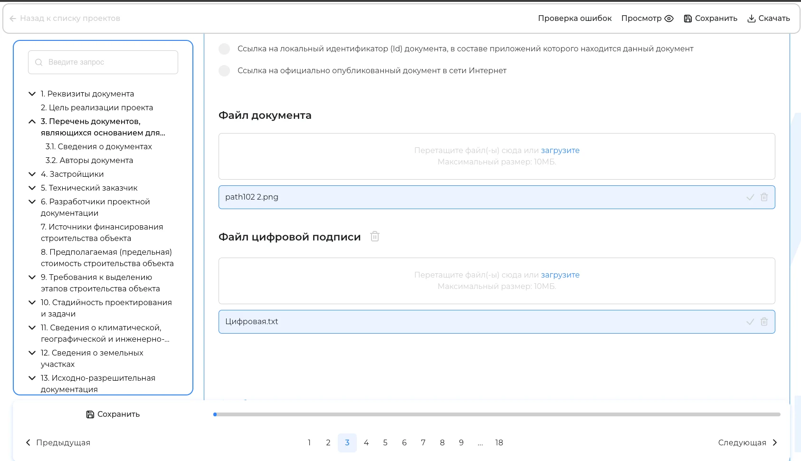Viewport: 801px width, 461px height.
Task: Click bottom Сохранить button
Action: point(113,414)
